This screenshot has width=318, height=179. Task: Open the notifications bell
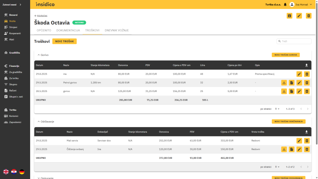(285, 4)
